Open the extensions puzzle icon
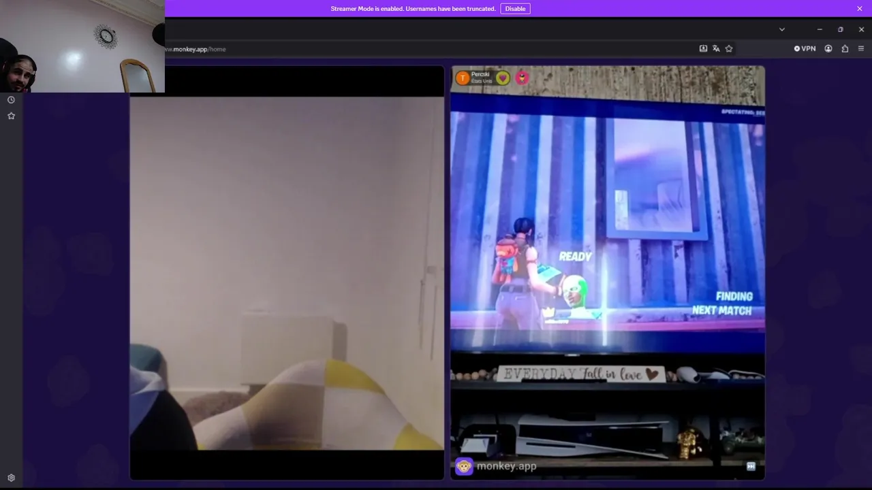Image resolution: width=872 pixels, height=490 pixels. coord(845,48)
